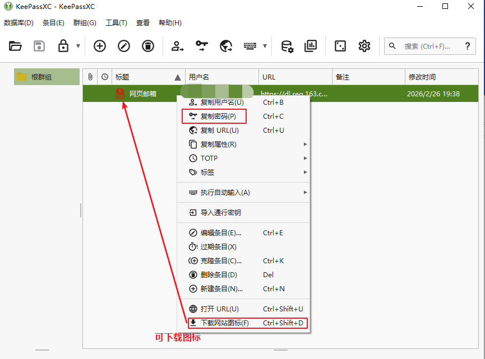
Task: Choose 复制用户名(U) from context menu
Action: (x=243, y=102)
